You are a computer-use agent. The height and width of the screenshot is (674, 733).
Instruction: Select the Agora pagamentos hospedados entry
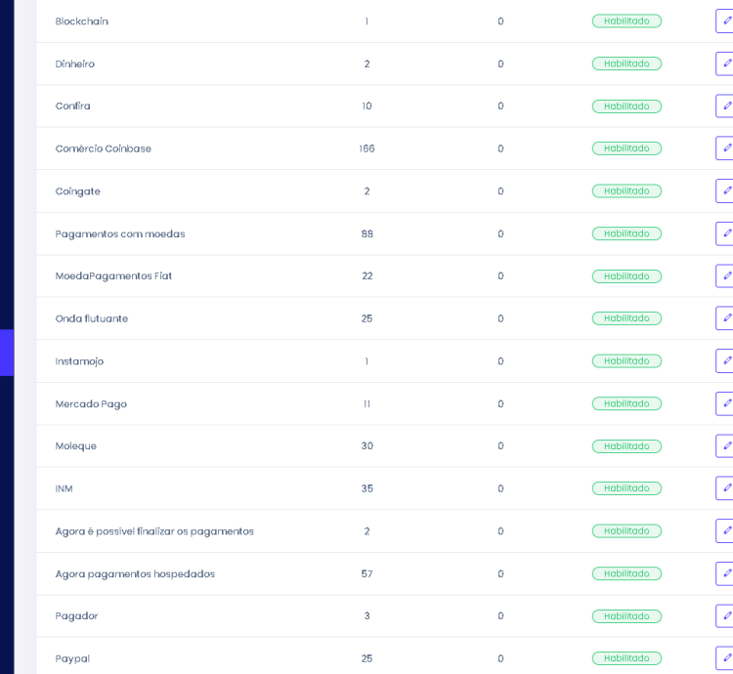135,574
